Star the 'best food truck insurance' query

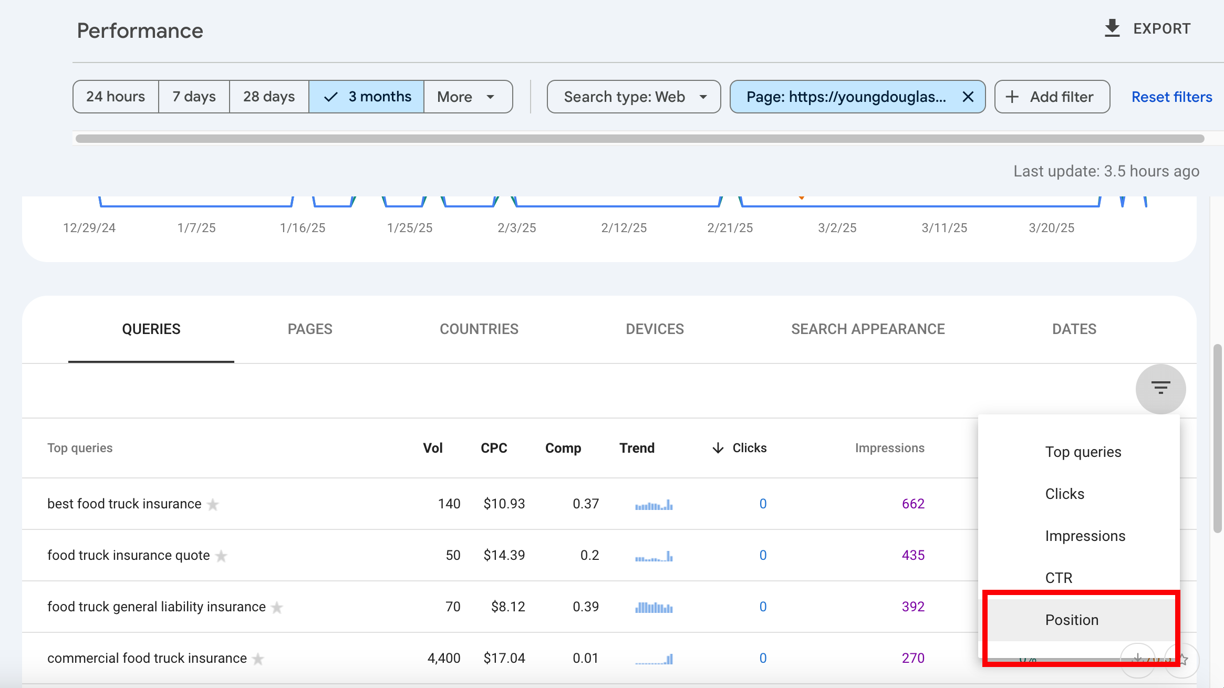tap(213, 504)
